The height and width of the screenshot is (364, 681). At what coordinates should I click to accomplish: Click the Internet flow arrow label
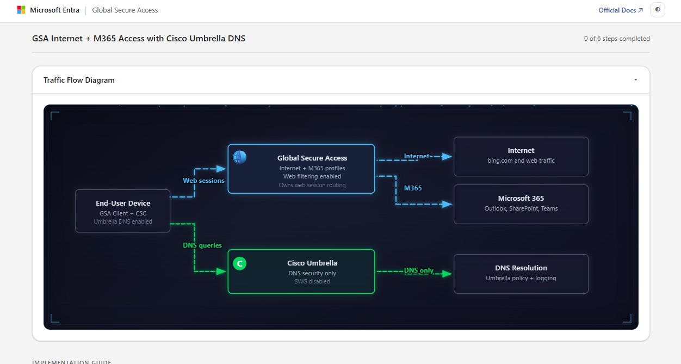(417, 157)
